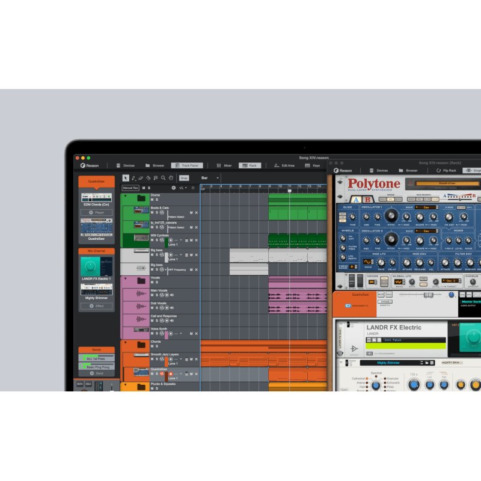The height and width of the screenshot is (481, 481).
Task: Click monitor icon on Main Vocals track
Action: pyautogui.click(x=172, y=295)
